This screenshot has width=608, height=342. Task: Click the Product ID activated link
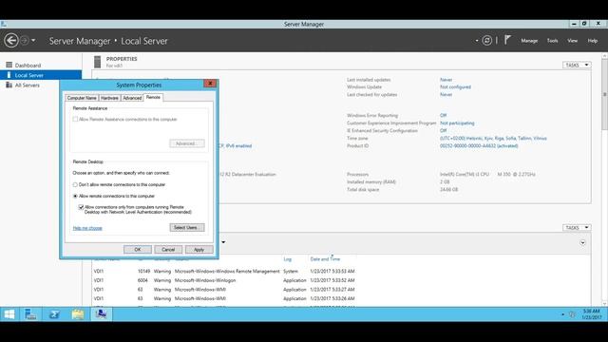(x=479, y=145)
